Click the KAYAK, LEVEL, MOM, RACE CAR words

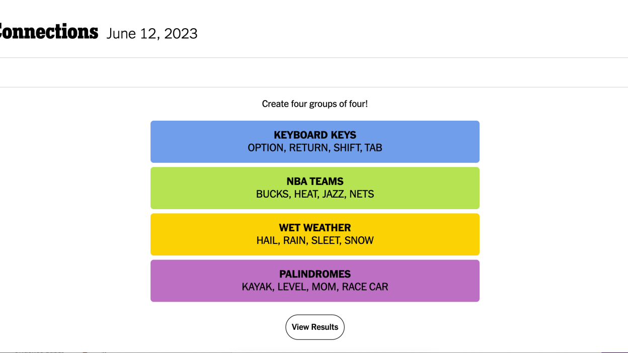tap(315, 287)
